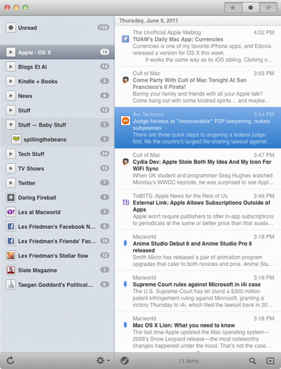Select the Blogs Et Al folder label

(x=33, y=67)
